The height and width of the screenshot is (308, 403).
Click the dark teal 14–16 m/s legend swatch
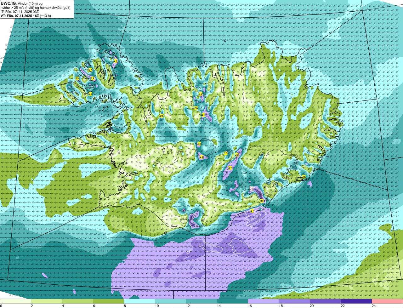tap(232, 301)
